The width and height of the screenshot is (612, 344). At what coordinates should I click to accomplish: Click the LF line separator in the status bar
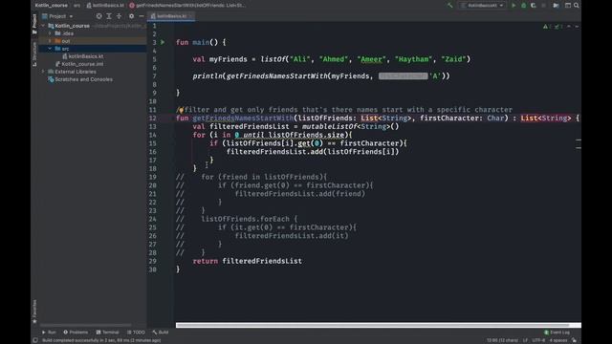(x=525, y=340)
